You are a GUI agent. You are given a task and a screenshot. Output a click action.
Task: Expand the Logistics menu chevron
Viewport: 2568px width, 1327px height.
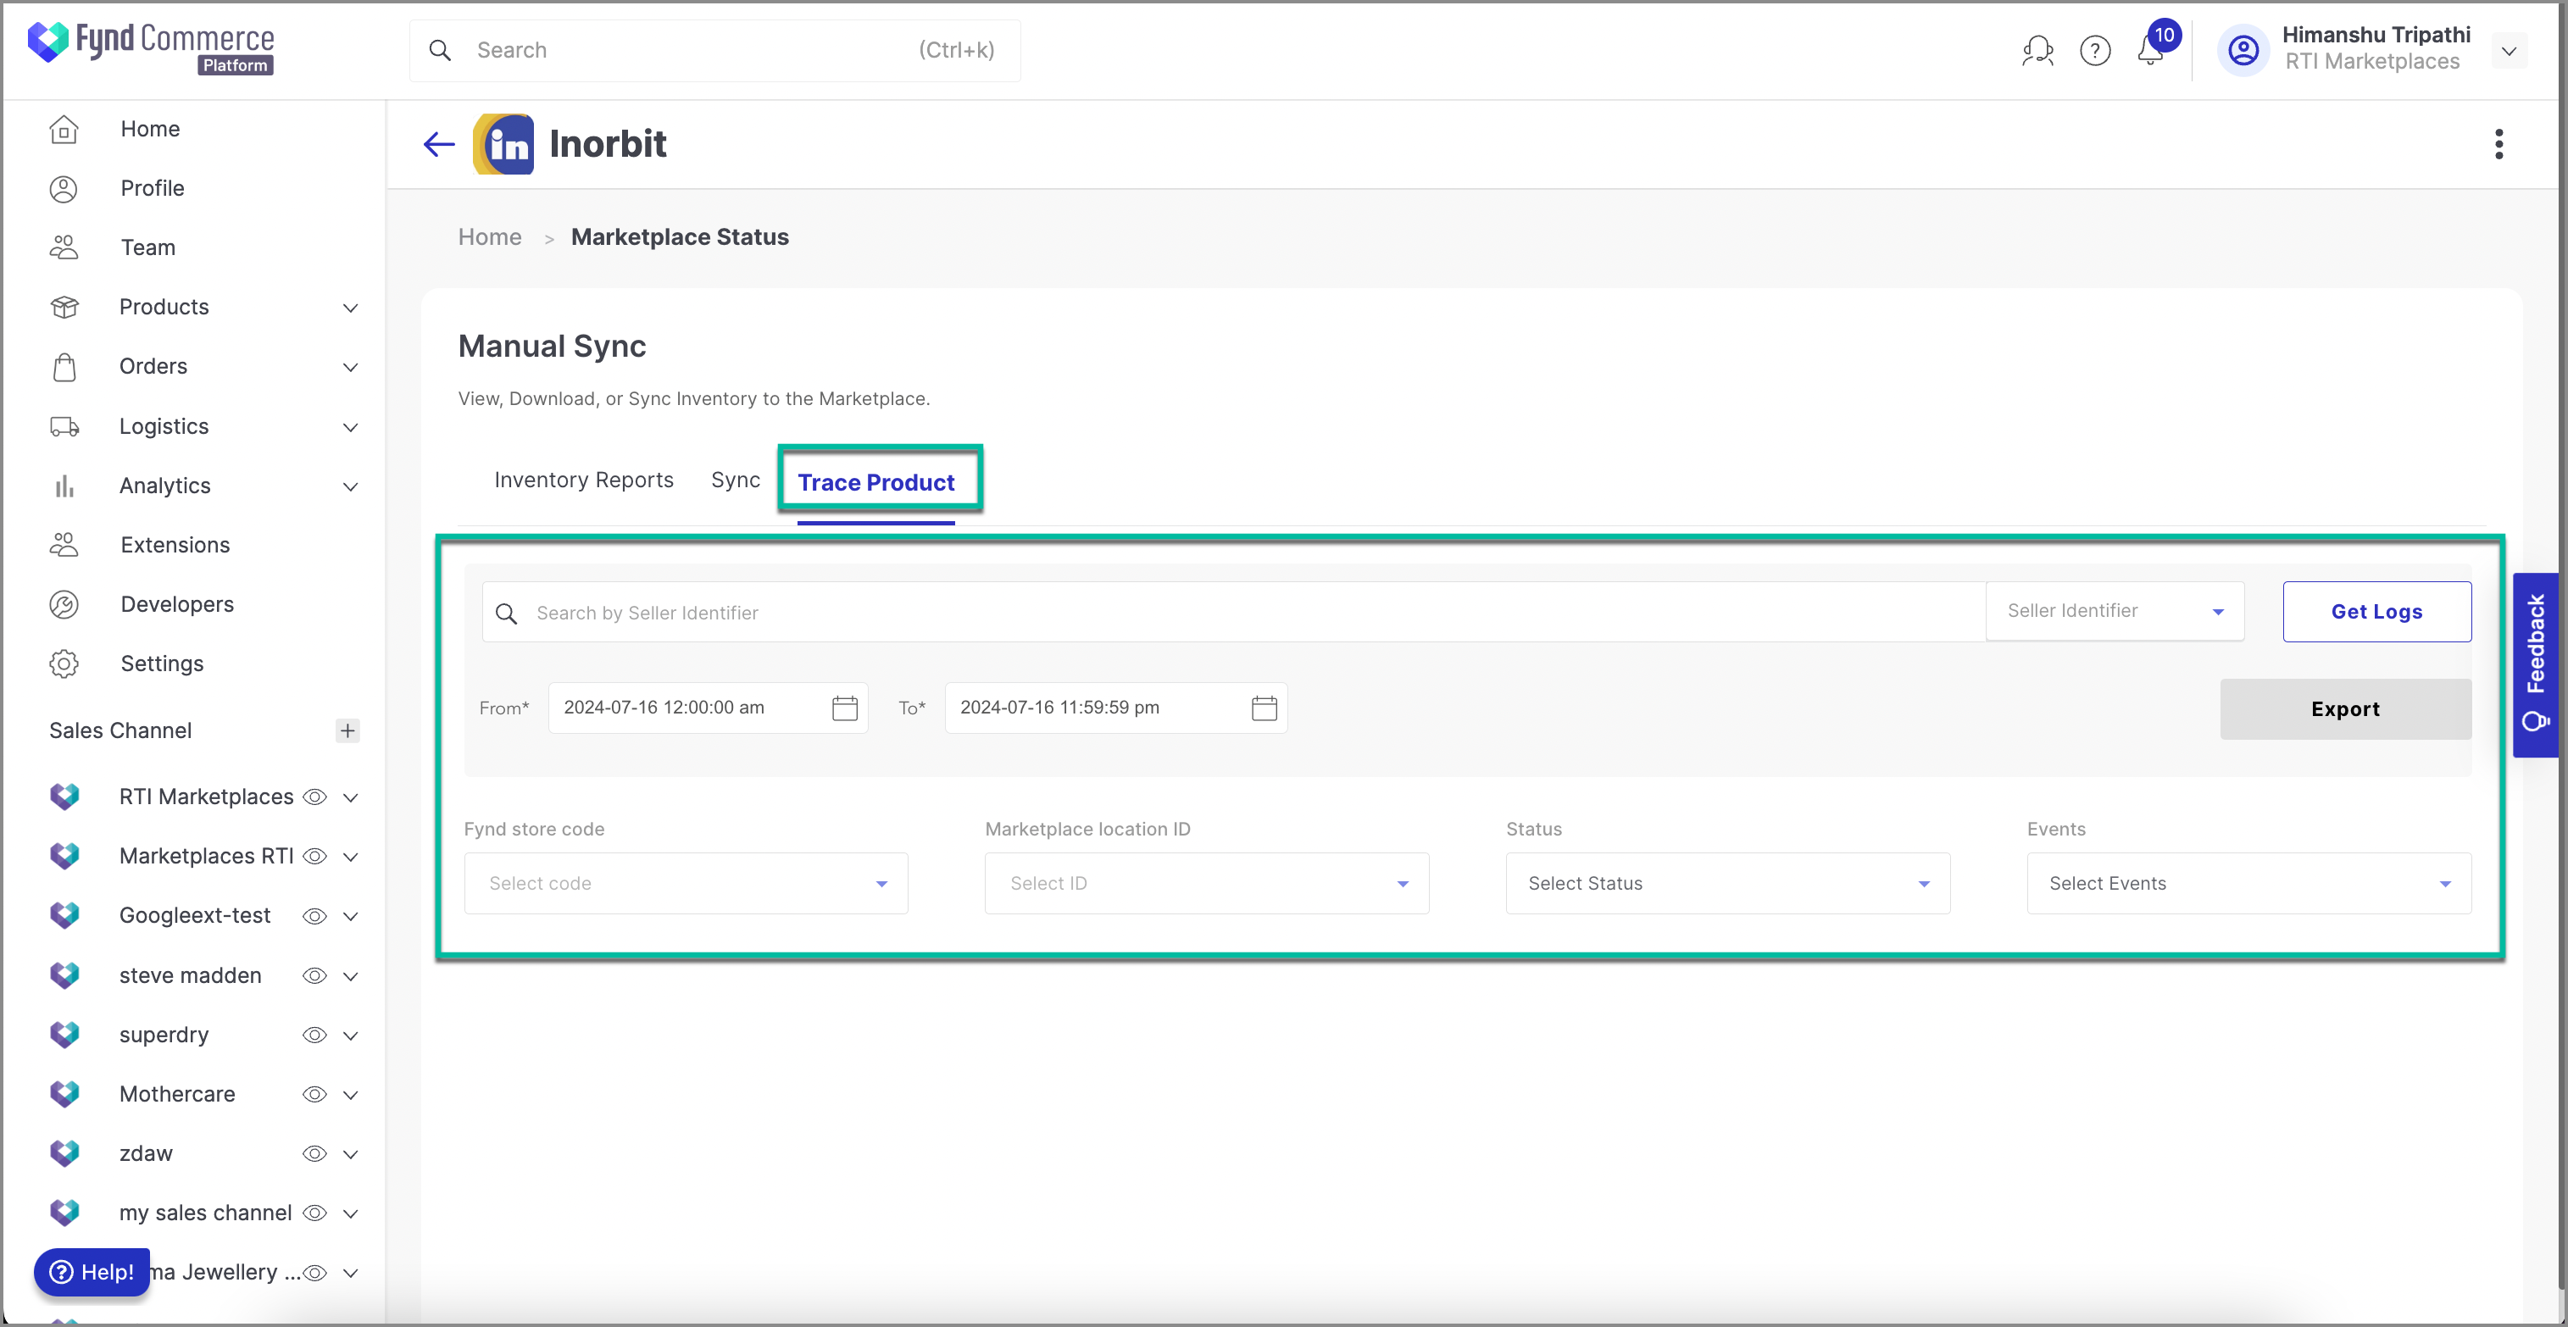tap(350, 428)
